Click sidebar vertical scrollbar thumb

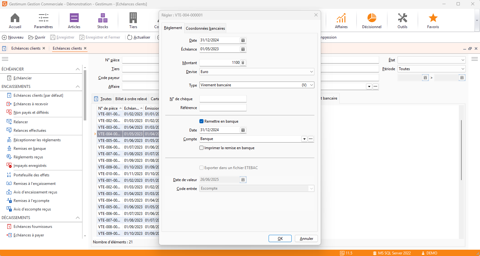click(85, 95)
